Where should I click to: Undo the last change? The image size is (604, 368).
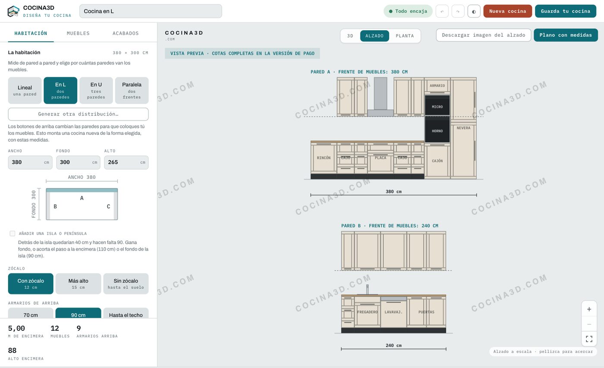click(442, 11)
